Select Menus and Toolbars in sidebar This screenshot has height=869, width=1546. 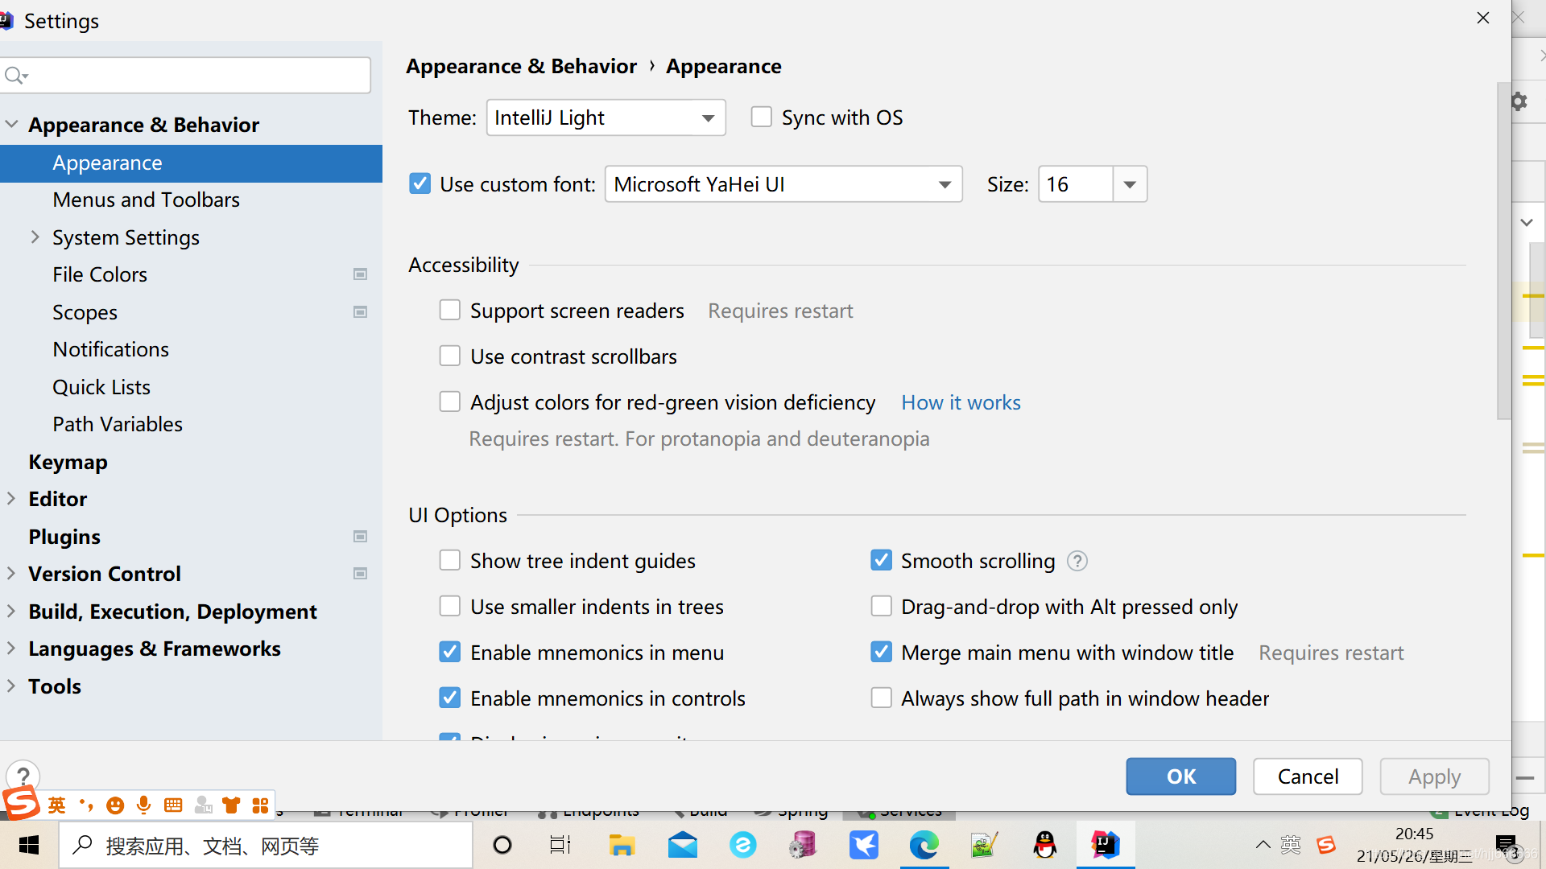[146, 200]
